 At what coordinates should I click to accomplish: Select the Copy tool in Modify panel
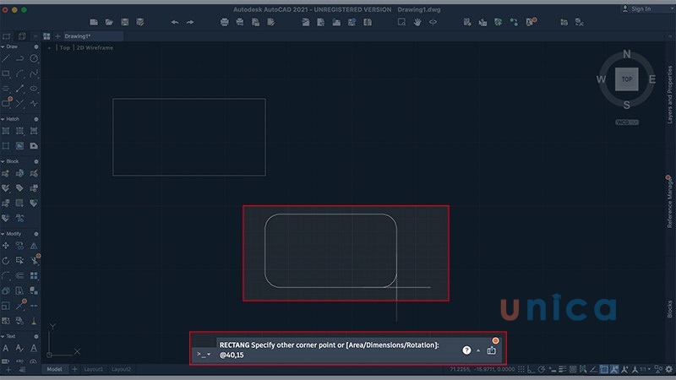(19, 246)
